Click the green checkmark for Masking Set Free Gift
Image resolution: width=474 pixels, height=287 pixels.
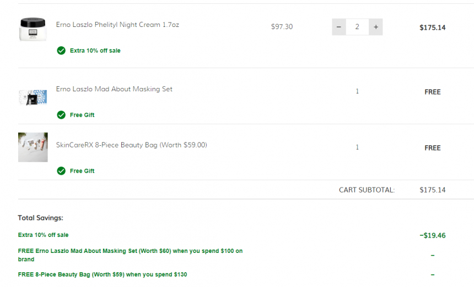[61, 115]
